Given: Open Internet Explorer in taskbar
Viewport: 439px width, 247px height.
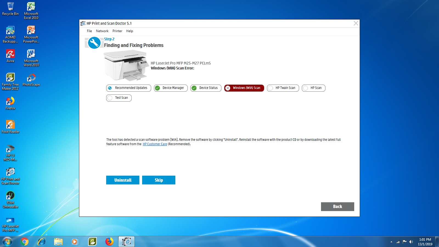Looking at the screenshot, I should (41, 242).
